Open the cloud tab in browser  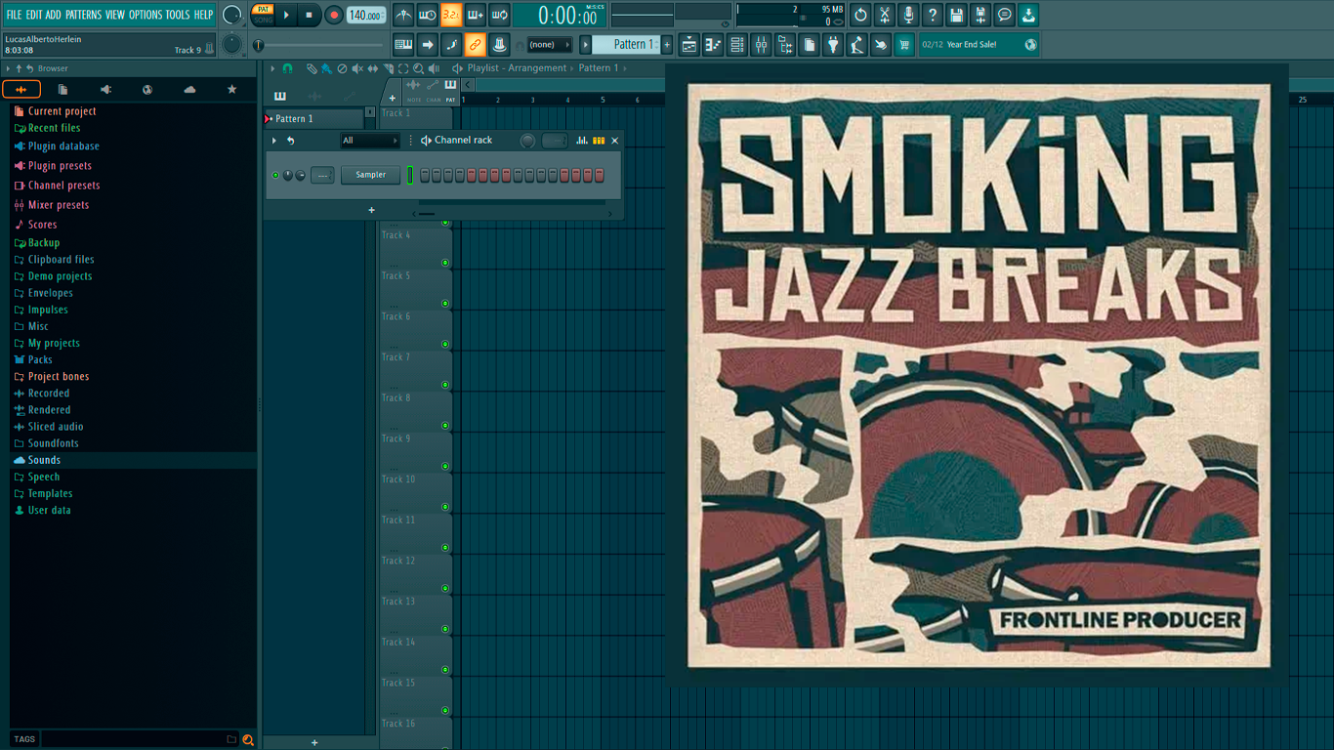(x=189, y=90)
